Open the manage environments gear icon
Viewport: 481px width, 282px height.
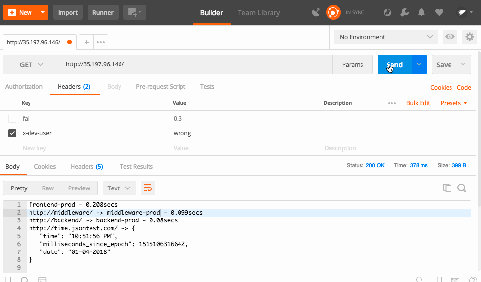[x=470, y=37]
